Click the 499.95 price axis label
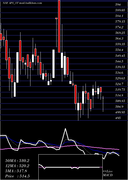 (120, 112)
